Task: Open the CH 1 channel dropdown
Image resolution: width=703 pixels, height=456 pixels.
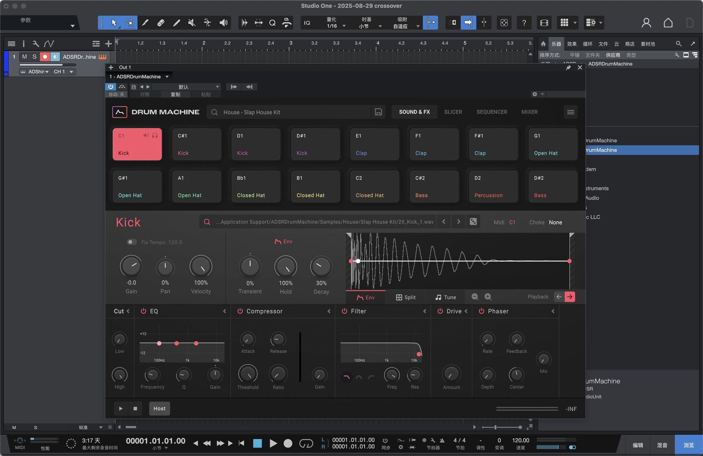Action: click(x=63, y=72)
